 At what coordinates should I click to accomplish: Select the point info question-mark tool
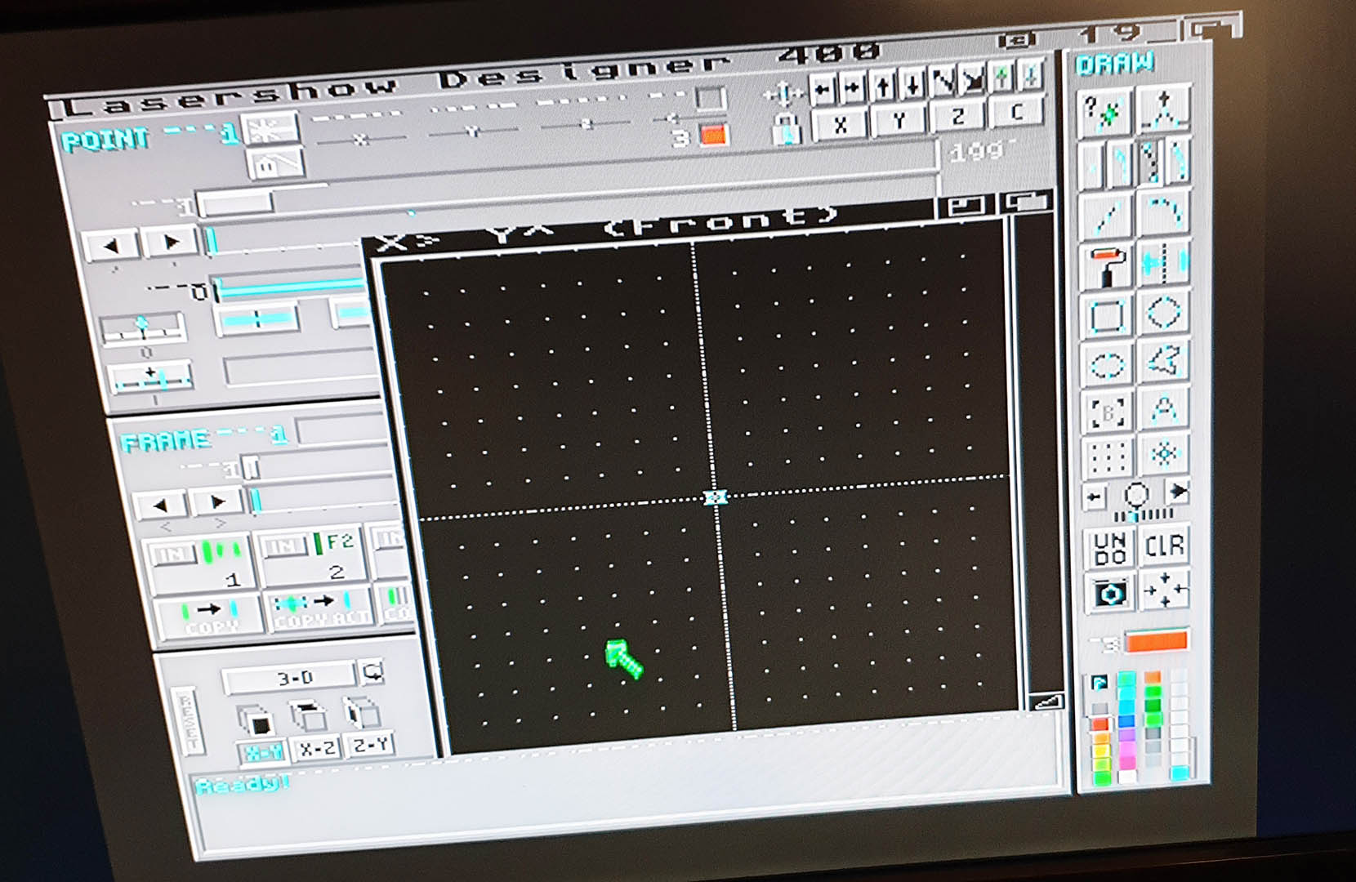tap(1104, 112)
